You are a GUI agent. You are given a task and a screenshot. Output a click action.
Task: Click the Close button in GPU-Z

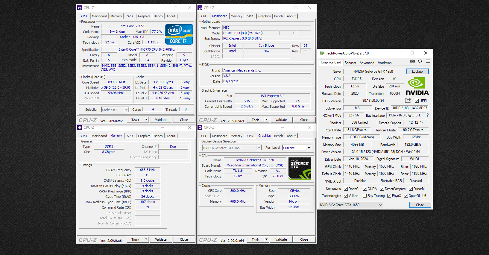point(420,205)
